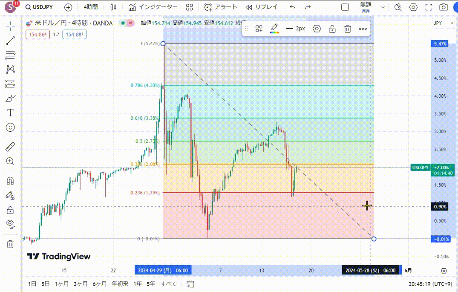This screenshot has height=292, width=458.
Task: Toggle stay in drawing mode
Action: (10, 196)
